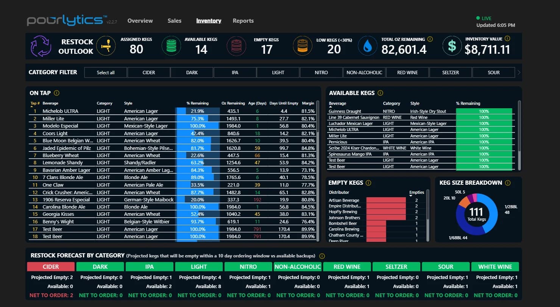The width and height of the screenshot is (560, 307).
Task: Open info icon beside Available Kegs heading
Action: pos(381,93)
